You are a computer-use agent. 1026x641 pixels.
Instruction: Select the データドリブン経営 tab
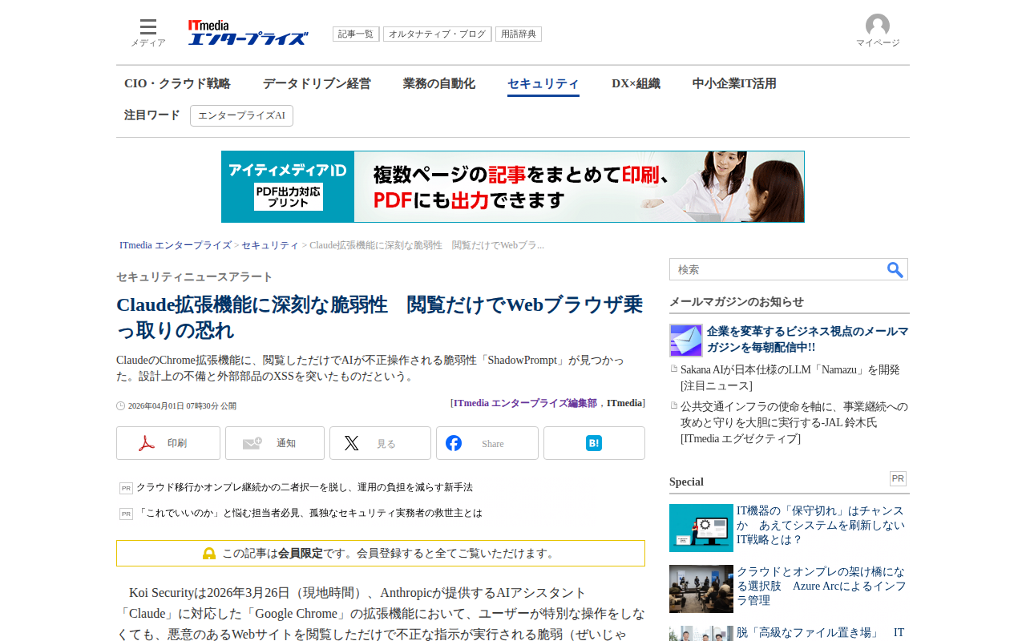click(x=317, y=83)
